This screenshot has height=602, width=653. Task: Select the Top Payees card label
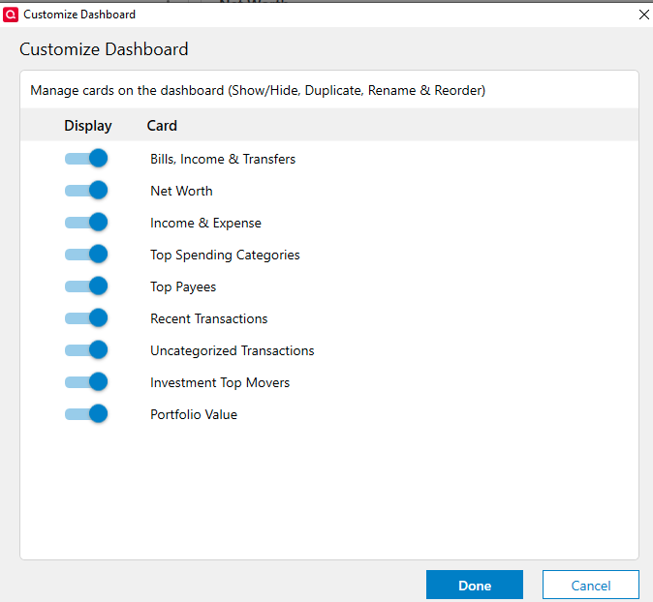183,287
